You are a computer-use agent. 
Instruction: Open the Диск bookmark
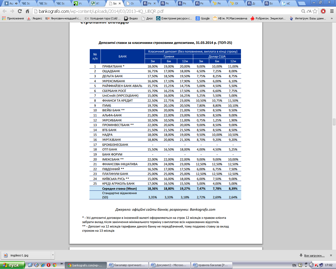147,18
